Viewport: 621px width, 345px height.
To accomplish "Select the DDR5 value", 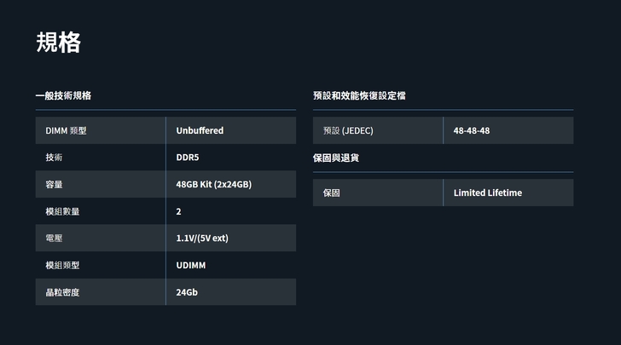I will pos(187,158).
